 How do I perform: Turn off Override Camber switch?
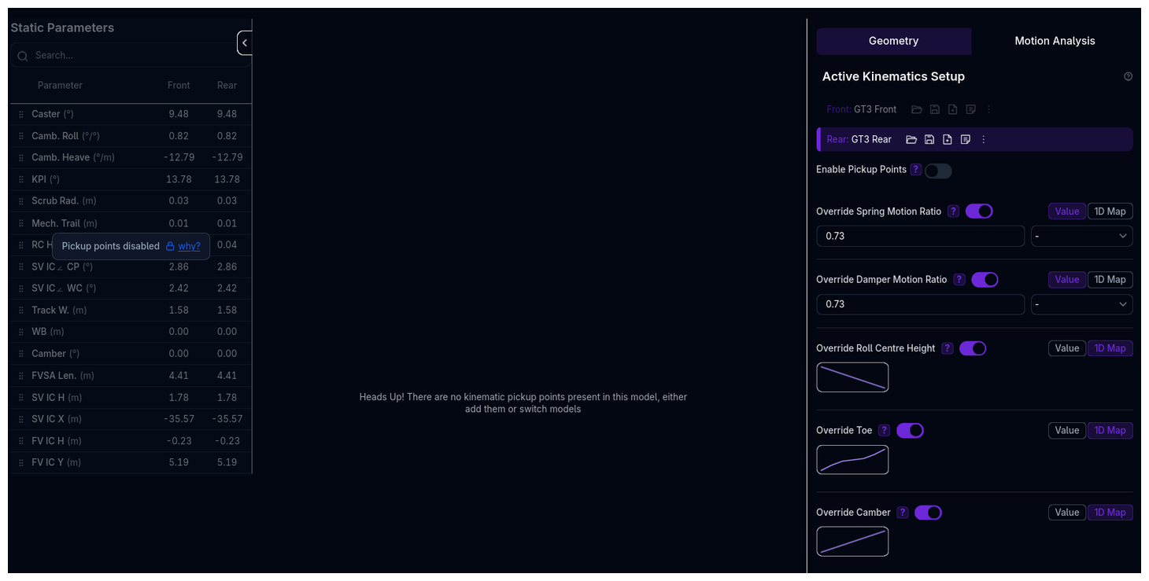tap(928, 513)
